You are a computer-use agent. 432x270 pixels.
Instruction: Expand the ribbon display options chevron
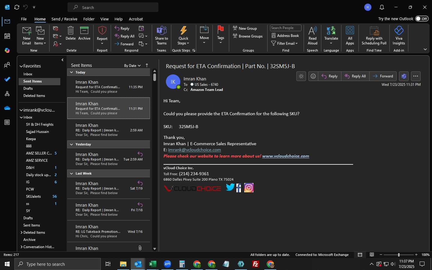point(425,49)
